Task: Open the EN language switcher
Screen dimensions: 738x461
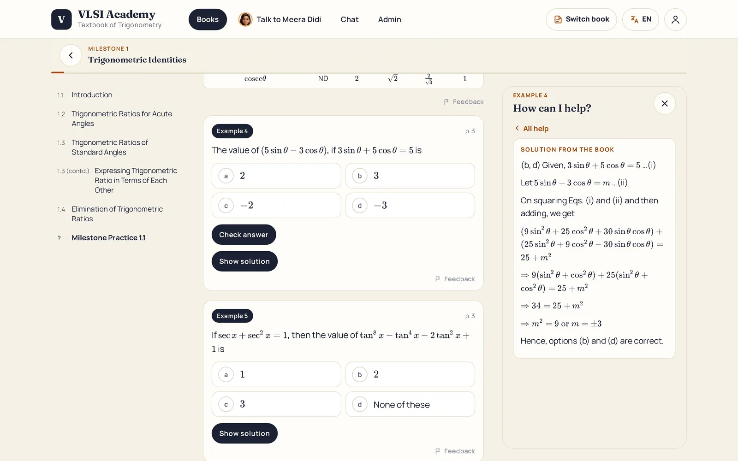Action: coord(640,19)
